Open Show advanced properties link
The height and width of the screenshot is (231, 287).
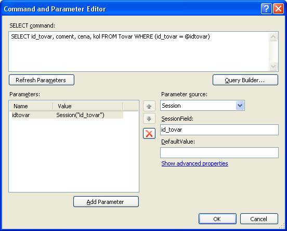coord(194,163)
